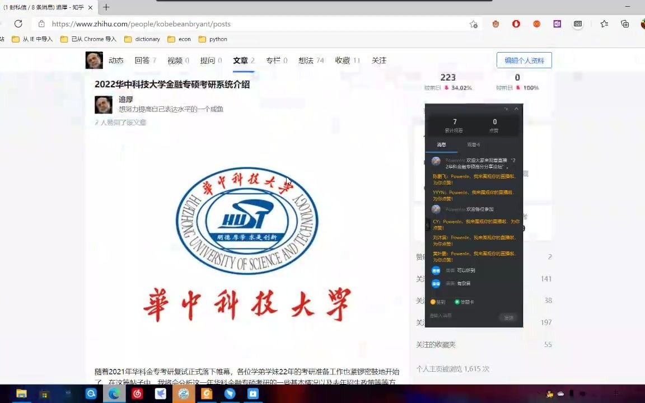Open the article title 2022华中科技大学金融专硕考研系统介绍
Screen dimensions: 645x403
click(x=172, y=85)
